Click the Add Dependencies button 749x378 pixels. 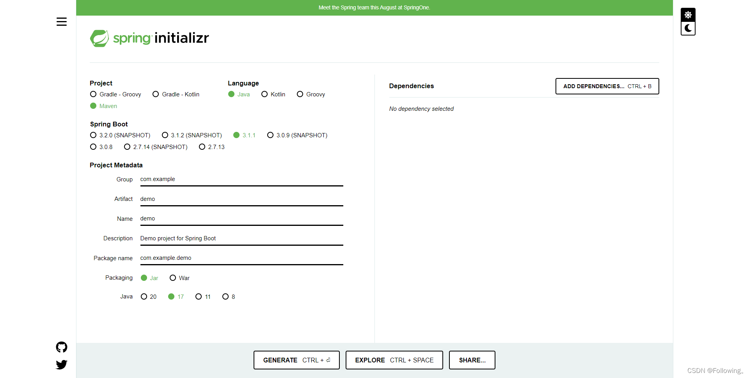tap(607, 86)
